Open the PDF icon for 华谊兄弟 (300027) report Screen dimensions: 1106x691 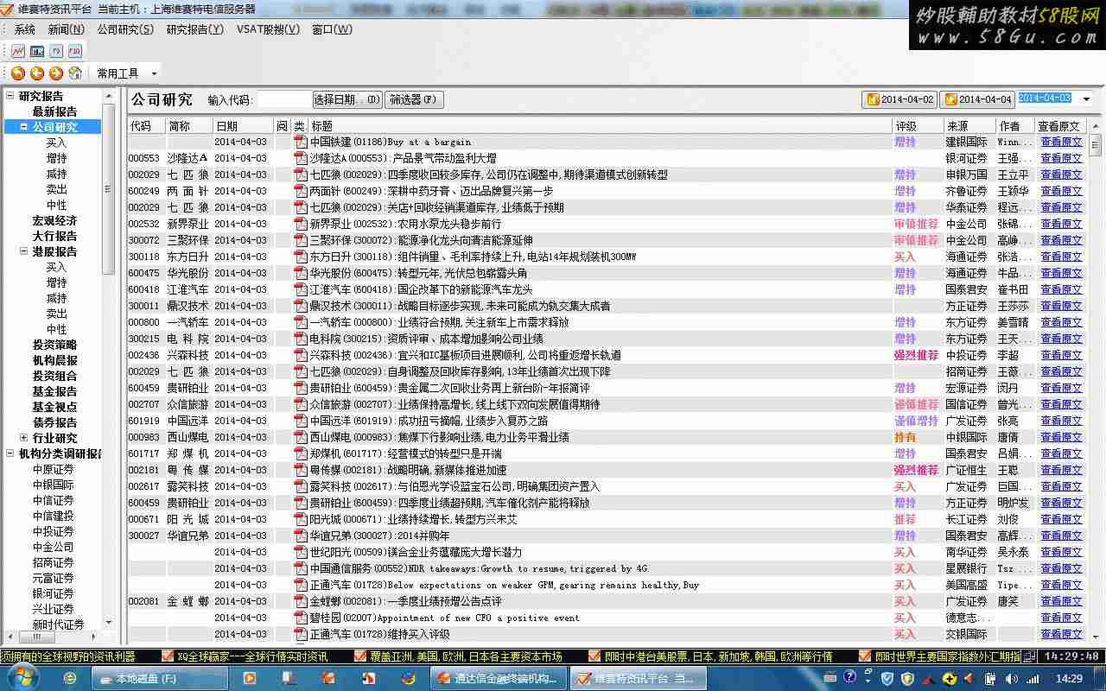coord(301,536)
